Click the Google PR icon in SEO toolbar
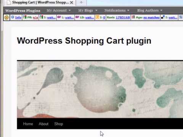Viewport: 183px width, 137px height. click(x=25, y=17)
